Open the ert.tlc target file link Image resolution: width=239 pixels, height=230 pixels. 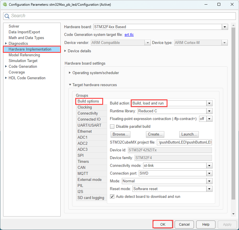[x=129, y=34]
